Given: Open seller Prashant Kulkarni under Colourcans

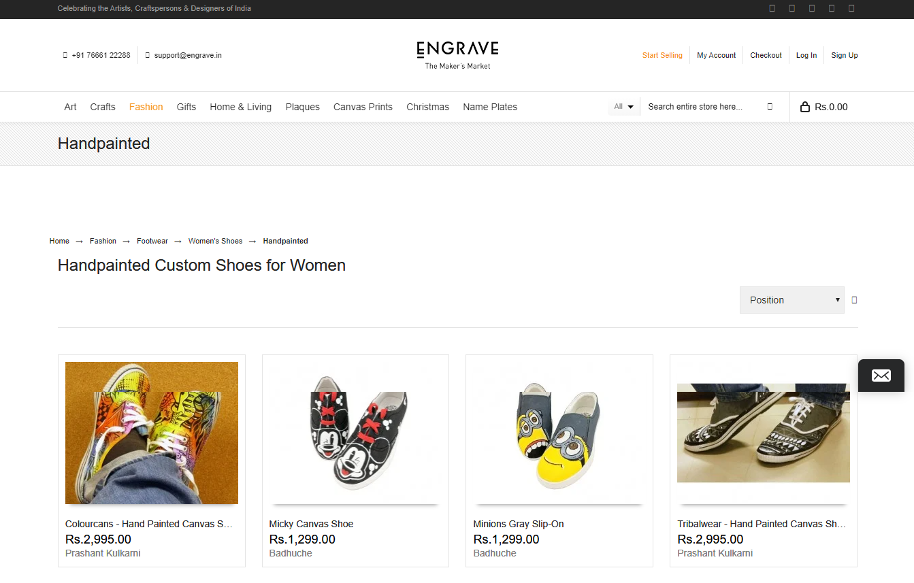Looking at the screenshot, I should pos(103,554).
